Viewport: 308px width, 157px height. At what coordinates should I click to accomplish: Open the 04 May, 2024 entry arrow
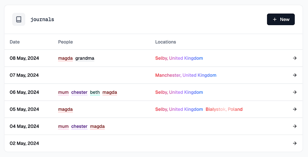click(x=294, y=126)
